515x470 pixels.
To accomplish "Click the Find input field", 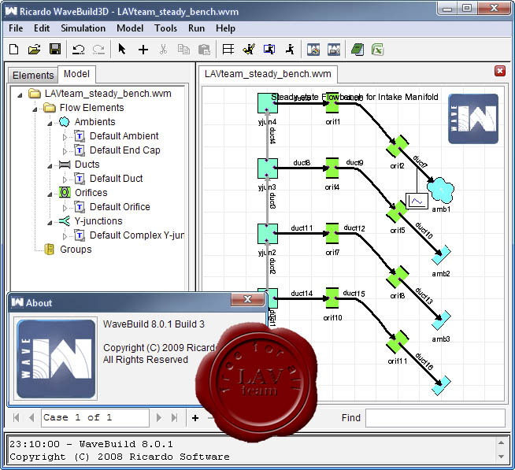I will [435, 418].
